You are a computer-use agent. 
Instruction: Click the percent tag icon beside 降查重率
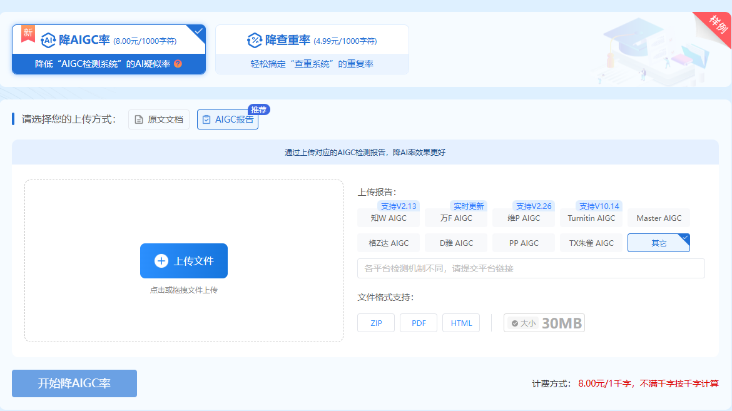(x=255, y=41)
